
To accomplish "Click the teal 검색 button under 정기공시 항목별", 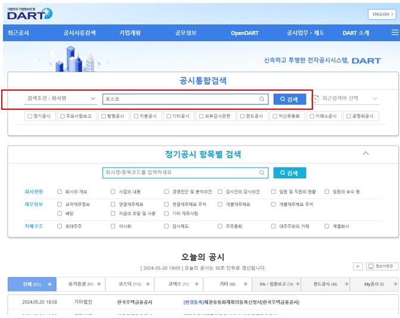I will (x=290, y=173).
